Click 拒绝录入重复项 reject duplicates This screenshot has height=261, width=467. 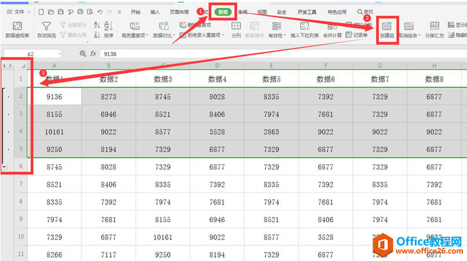point(201,35)
